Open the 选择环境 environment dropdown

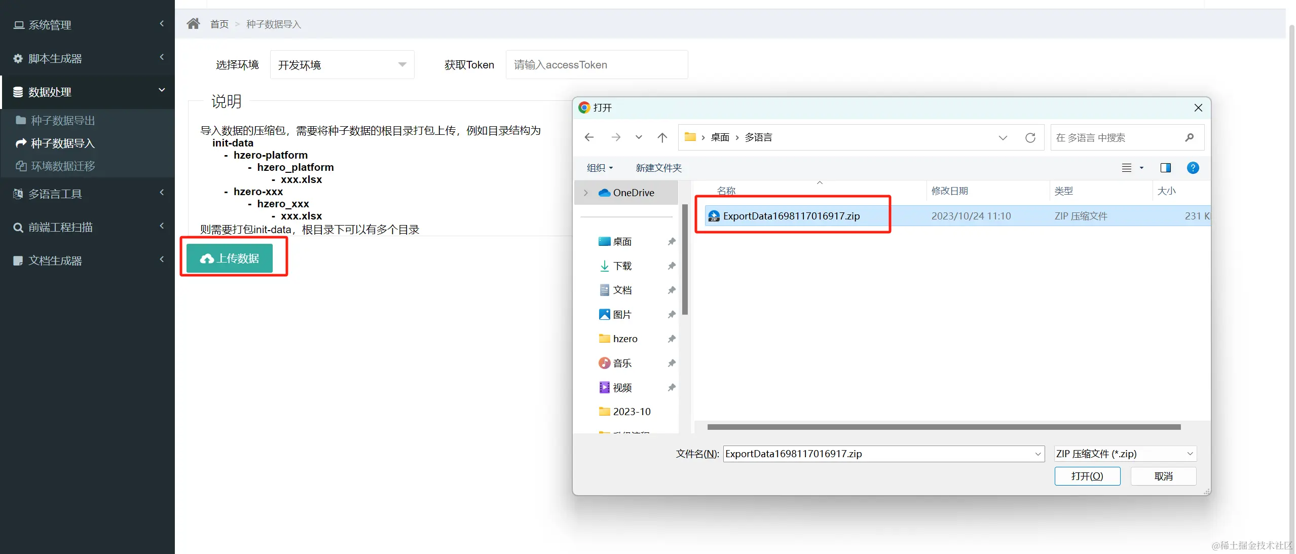point(342,65)
